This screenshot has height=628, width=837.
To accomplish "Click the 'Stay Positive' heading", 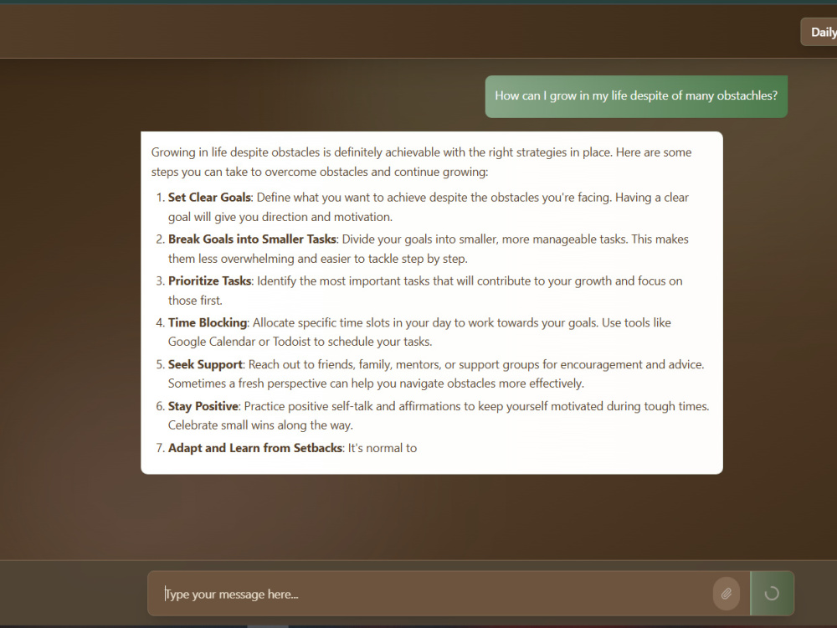I will click(203, 406).
